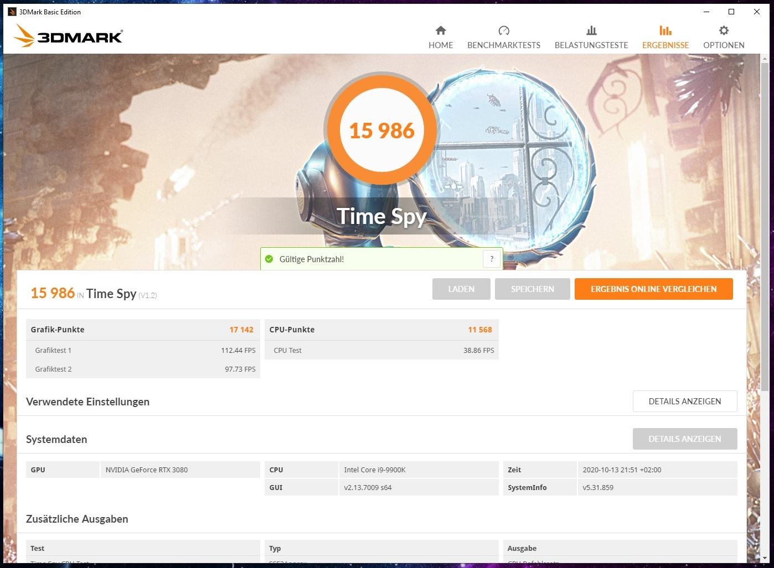Viewport: 774px width, 568px height.
Task: Click the 3DMark title bar app icon
Action: tap(12, 12)
